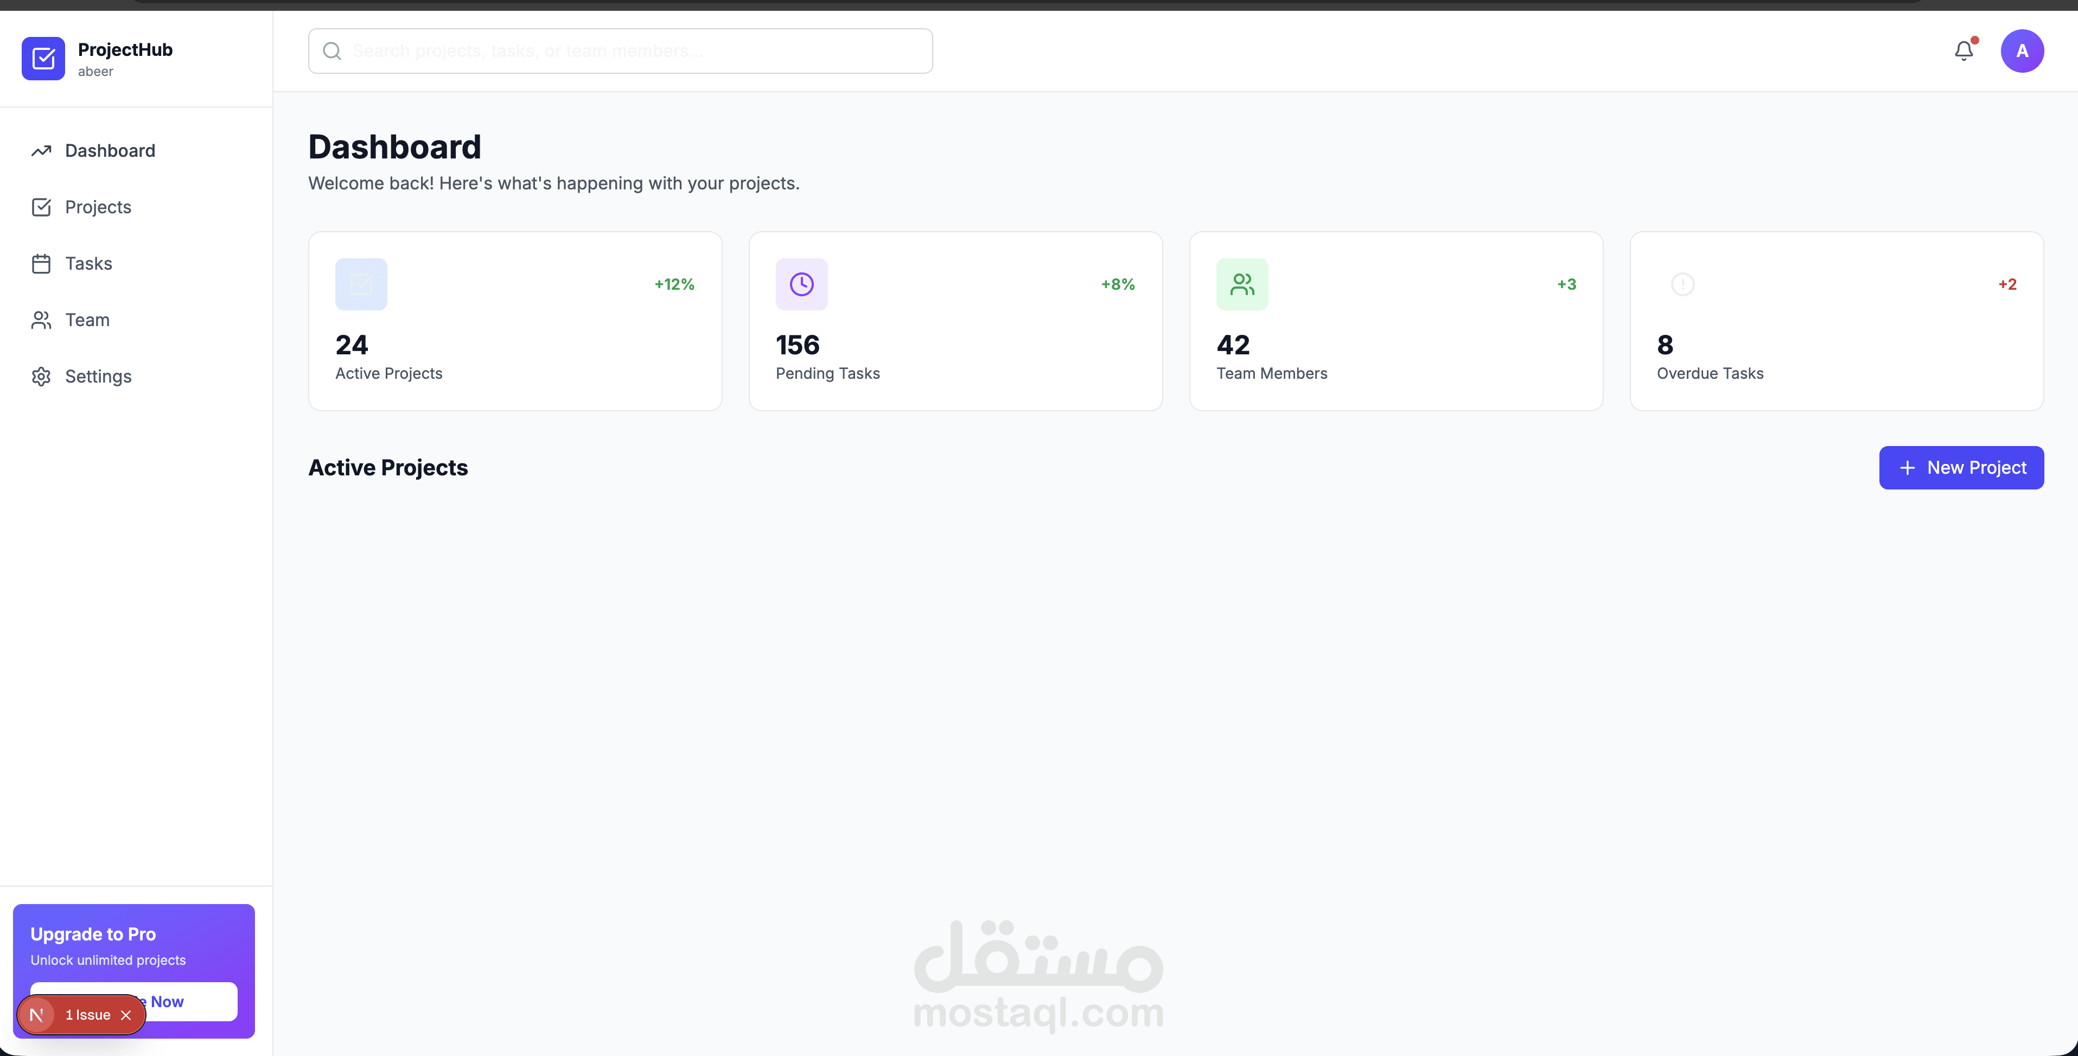
Task: Click the search magnifier icon
Action: [x=332, y=51]
